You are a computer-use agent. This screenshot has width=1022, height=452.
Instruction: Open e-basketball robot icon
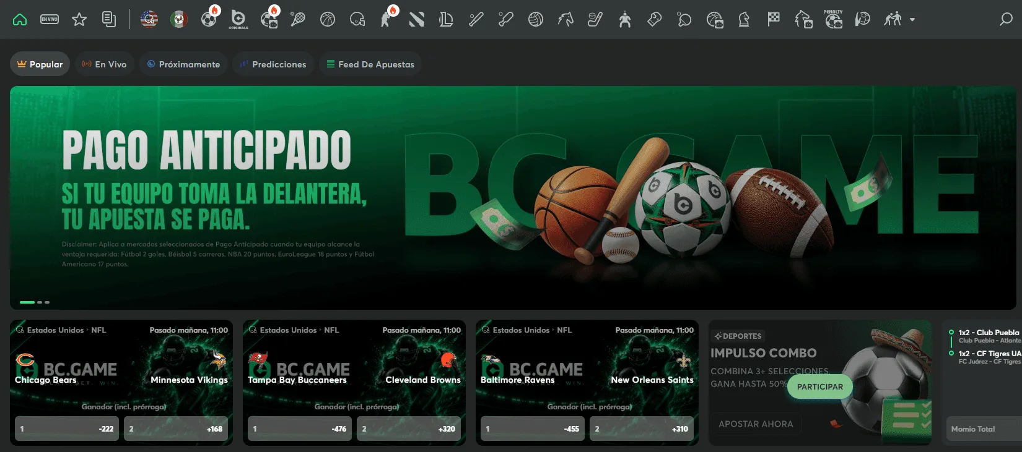[x=715, y=20]
